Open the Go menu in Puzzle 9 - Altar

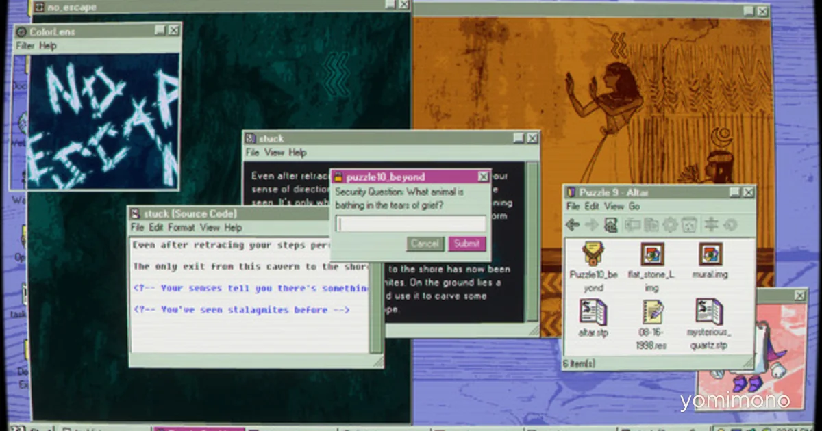pyautogui.click(x=634, y=206)
